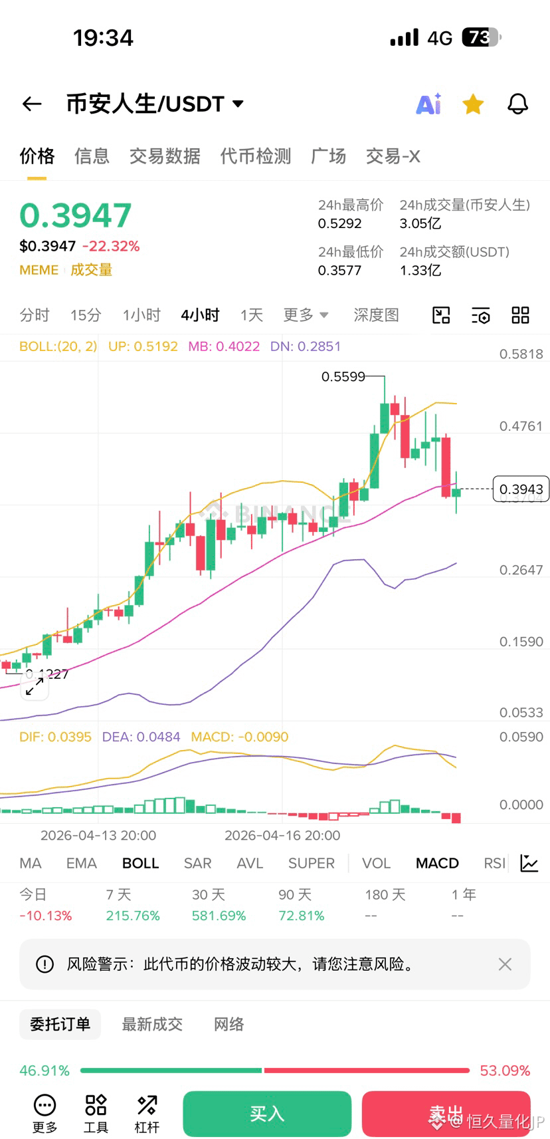The image size is (550, 1139).
Task: Tap the risk warning exclamation icon
Action: [x=45, y=964]
